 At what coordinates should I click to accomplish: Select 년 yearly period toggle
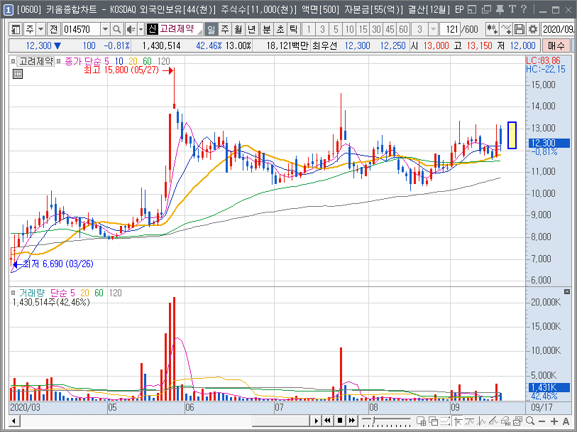pyautogui.click(x=251, y=28)
